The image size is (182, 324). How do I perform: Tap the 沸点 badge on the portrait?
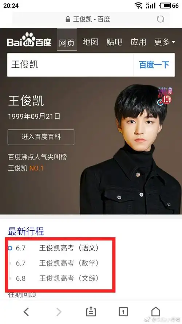coord(165,96)
